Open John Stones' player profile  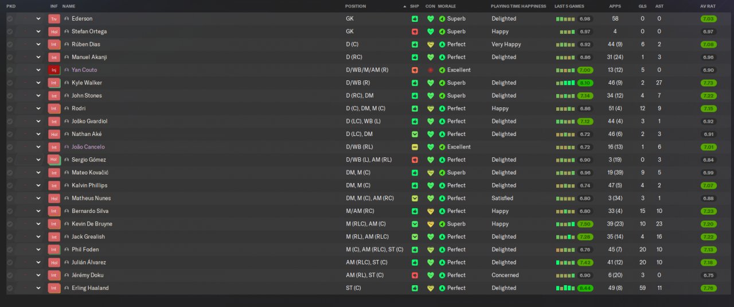tap(86, 96)
